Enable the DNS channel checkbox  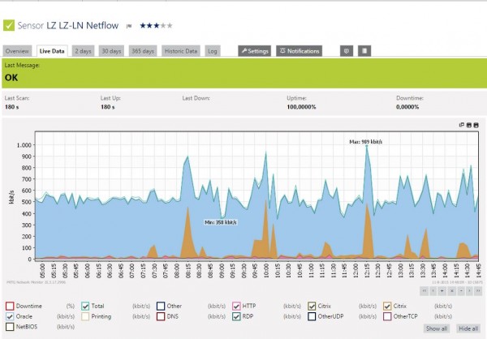coord(160,316)
